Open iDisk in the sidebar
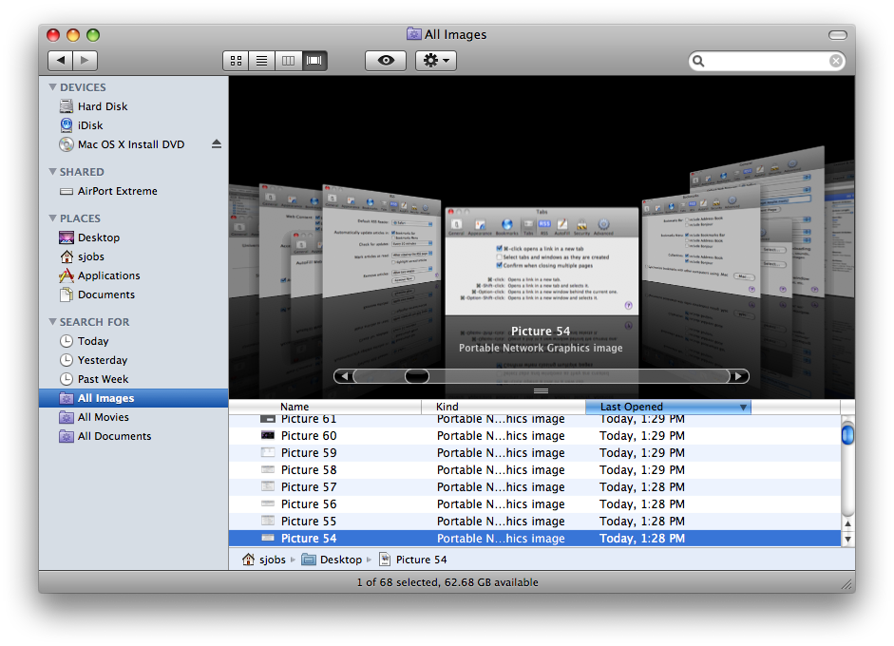Screen dimensions: 894x646 pos(133,125)
